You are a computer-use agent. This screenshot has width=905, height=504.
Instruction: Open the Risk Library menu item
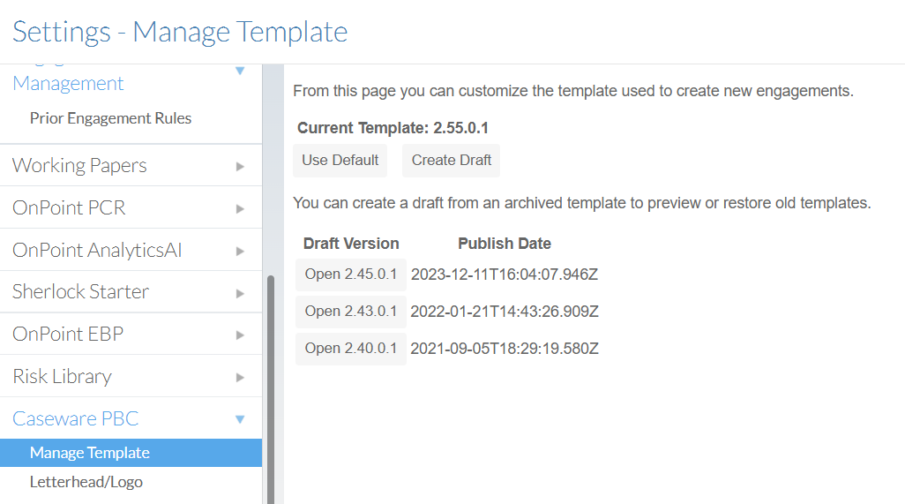(62, 377)
